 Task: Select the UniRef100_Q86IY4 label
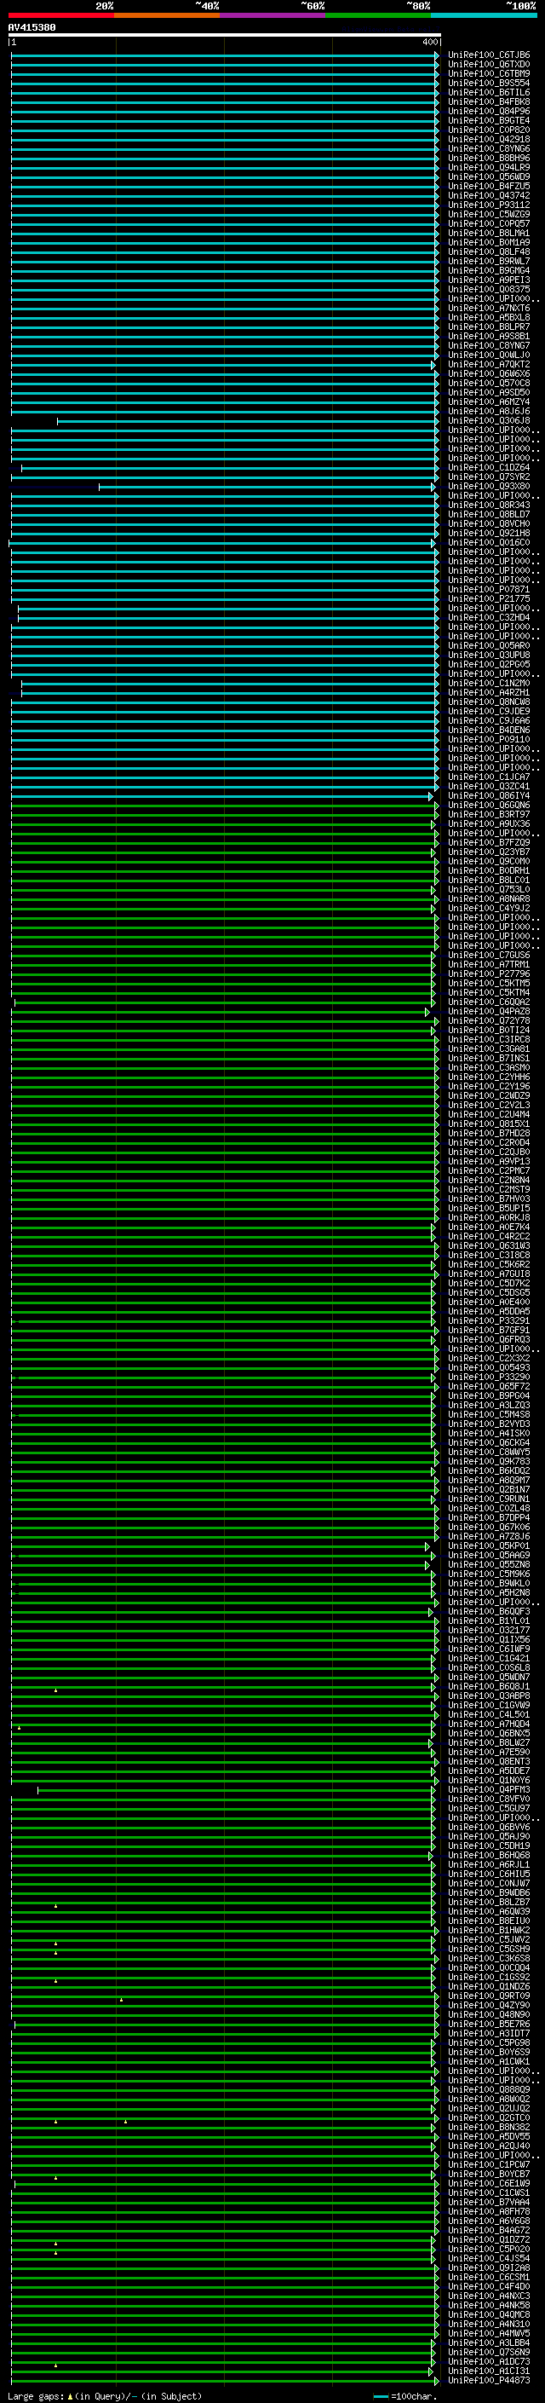(489, 795)
